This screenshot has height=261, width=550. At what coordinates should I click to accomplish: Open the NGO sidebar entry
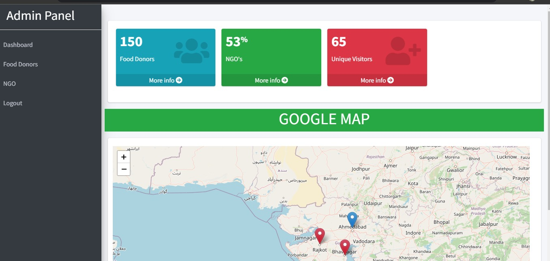[x=9, y=83]
